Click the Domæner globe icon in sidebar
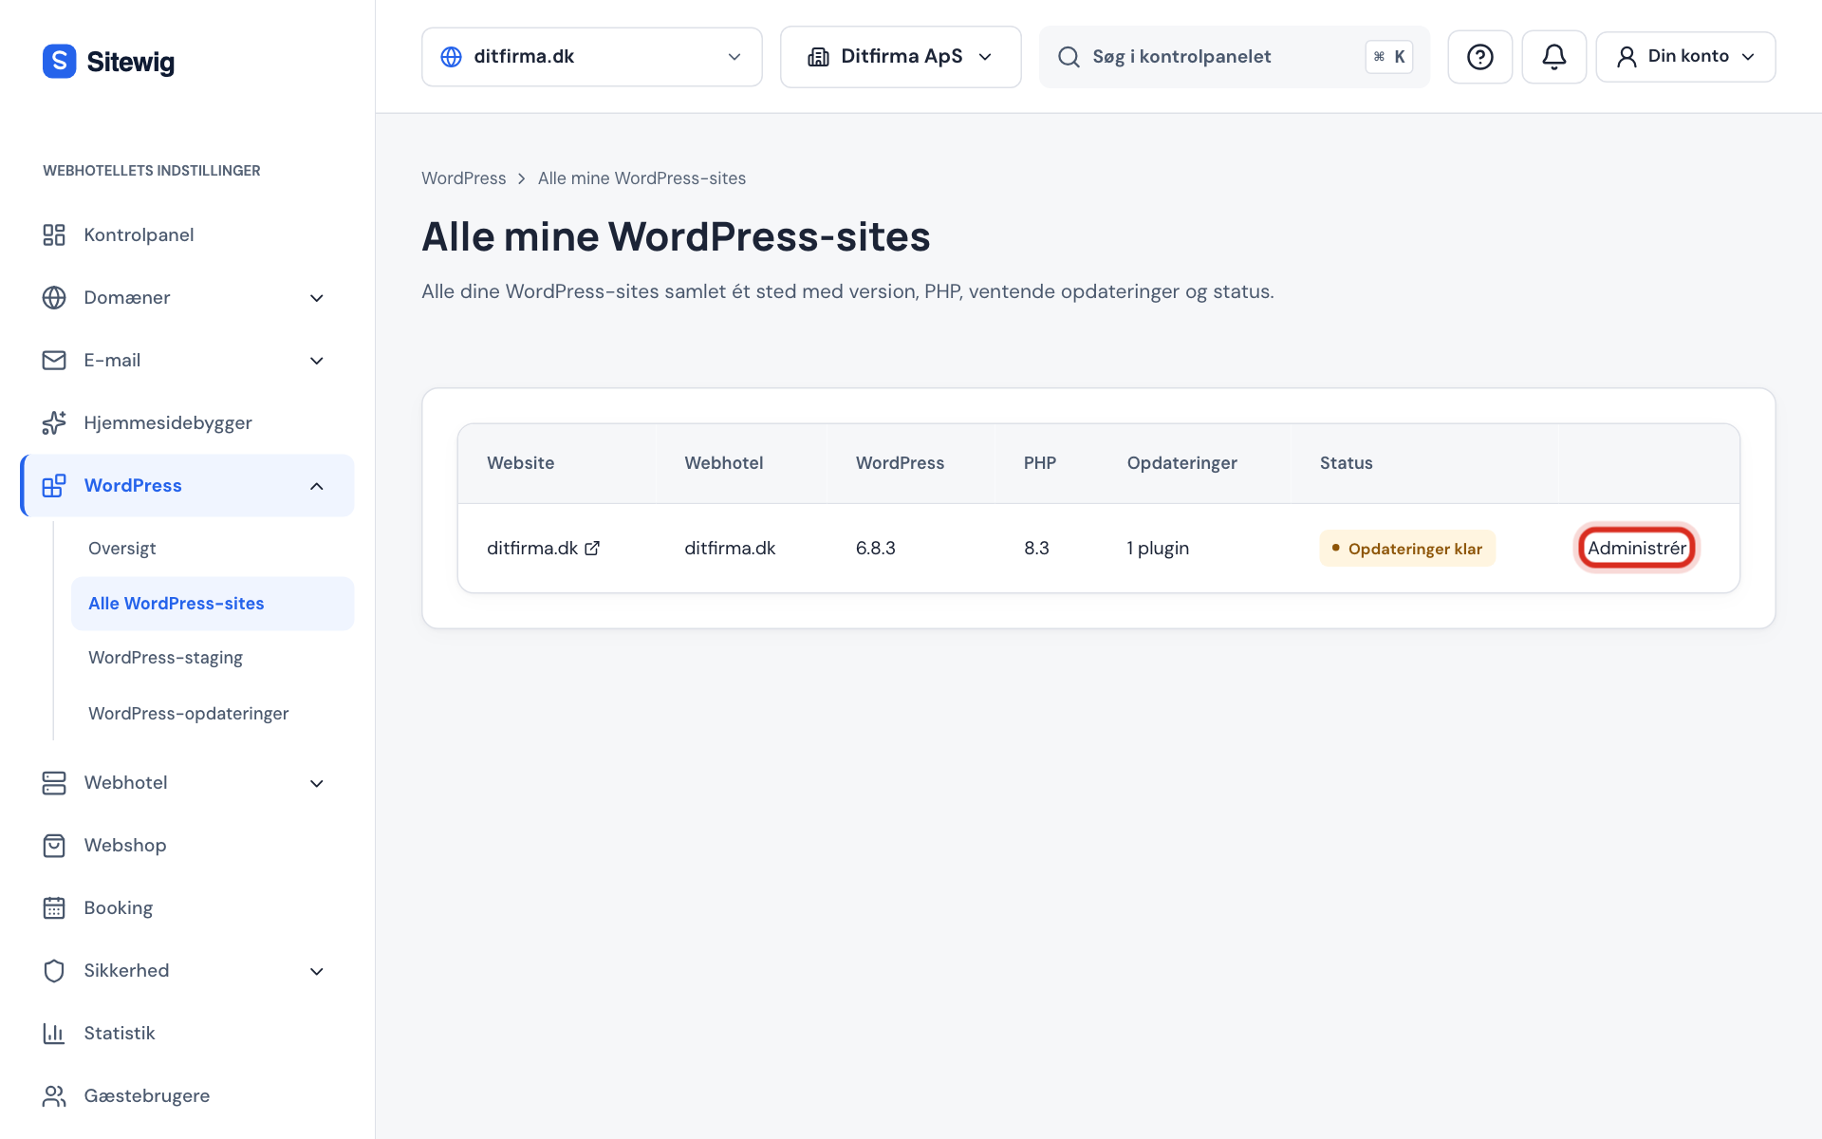This screenshot has width=1822, height=1139. (x=54, y=297)
